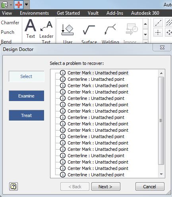The height and width of the screenshot is (197, 172).
Task: Select the Leader Text tool
Action: 46,32
